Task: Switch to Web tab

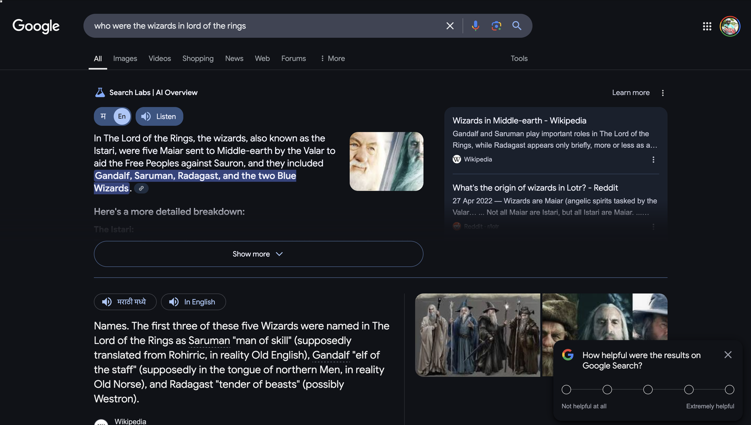Action: (x=262, y=58)
